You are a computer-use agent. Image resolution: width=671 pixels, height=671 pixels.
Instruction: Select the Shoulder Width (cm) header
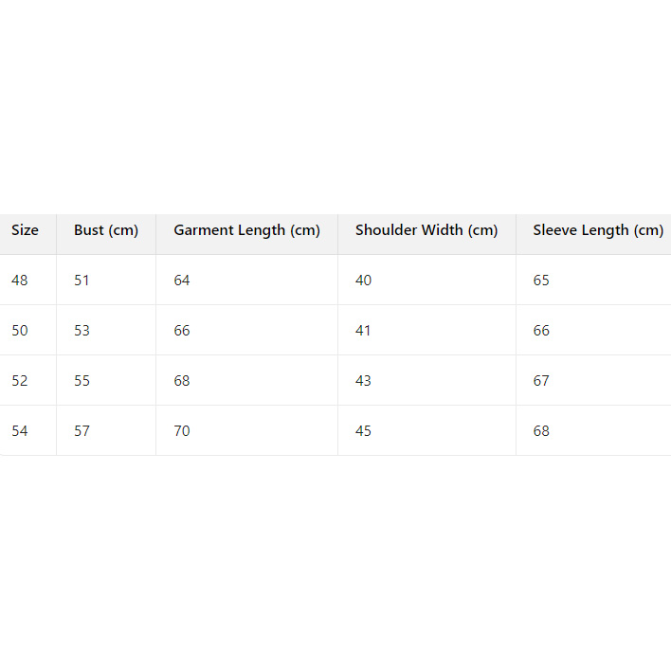(x=426, y=230)
